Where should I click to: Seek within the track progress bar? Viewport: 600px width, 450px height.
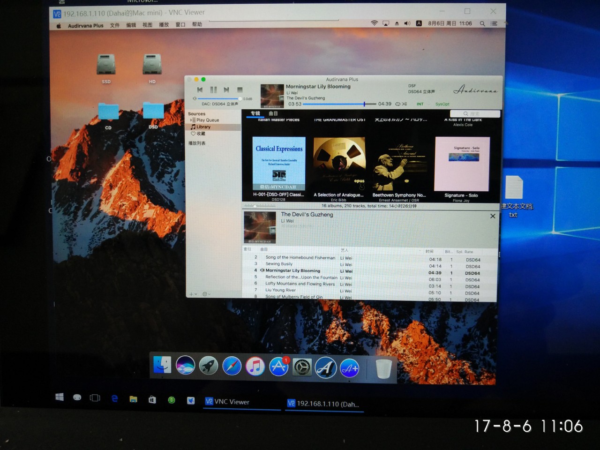339,104
